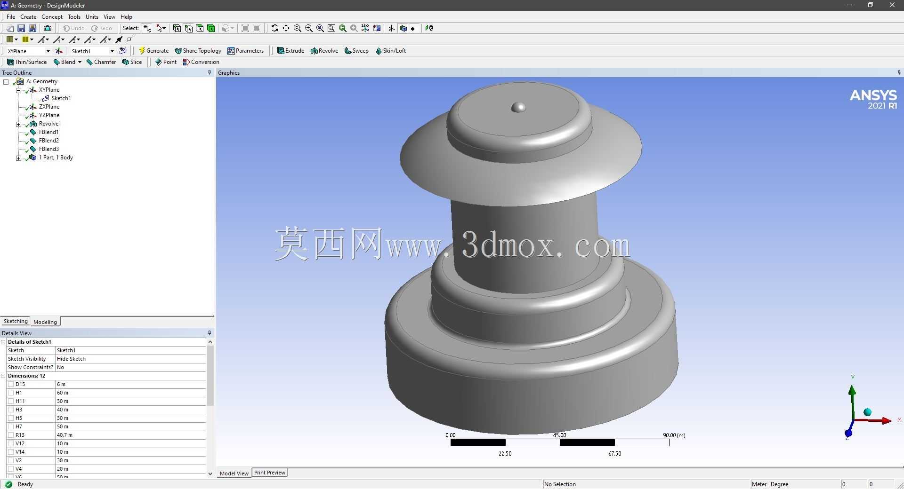Toggle the Display Plane icon
This screenshot has width=904, height=489.
coord(392,28)
